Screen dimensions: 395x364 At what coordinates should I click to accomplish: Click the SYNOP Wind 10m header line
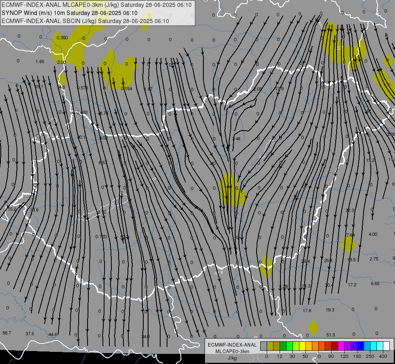69,13
